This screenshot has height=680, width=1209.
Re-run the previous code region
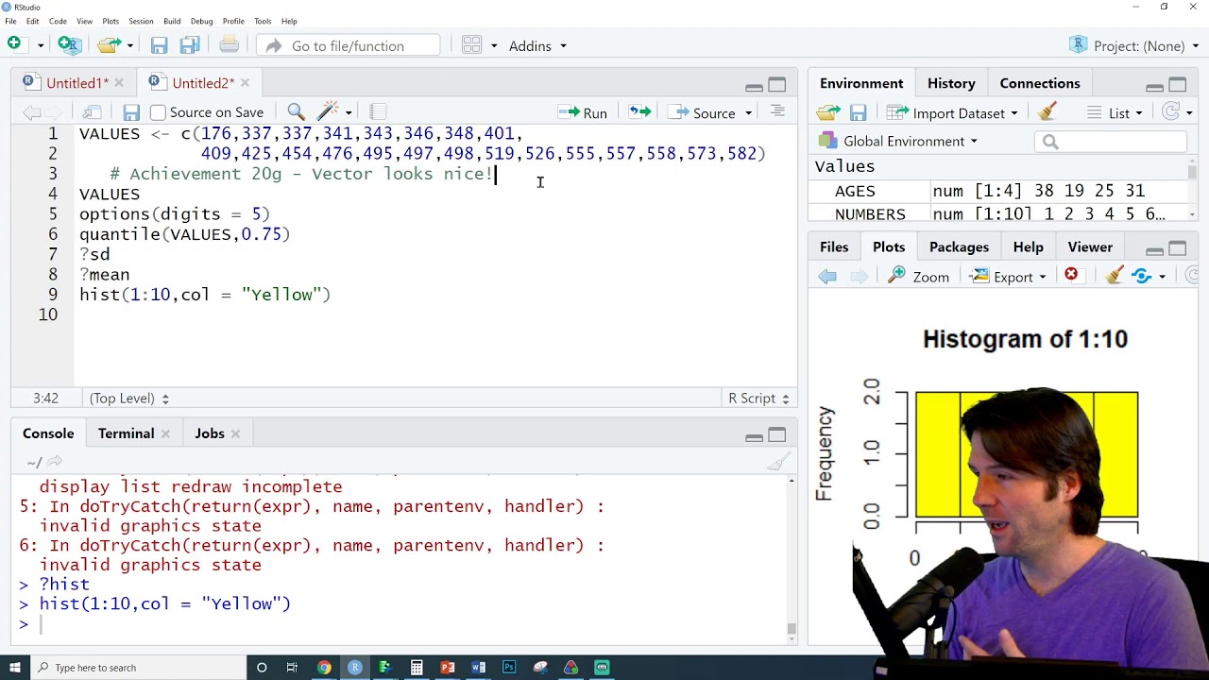pos(640,112)
